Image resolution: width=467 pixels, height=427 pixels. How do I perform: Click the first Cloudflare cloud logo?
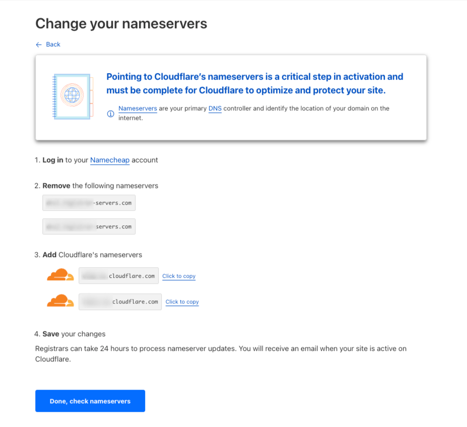click(x=60, y=275)
